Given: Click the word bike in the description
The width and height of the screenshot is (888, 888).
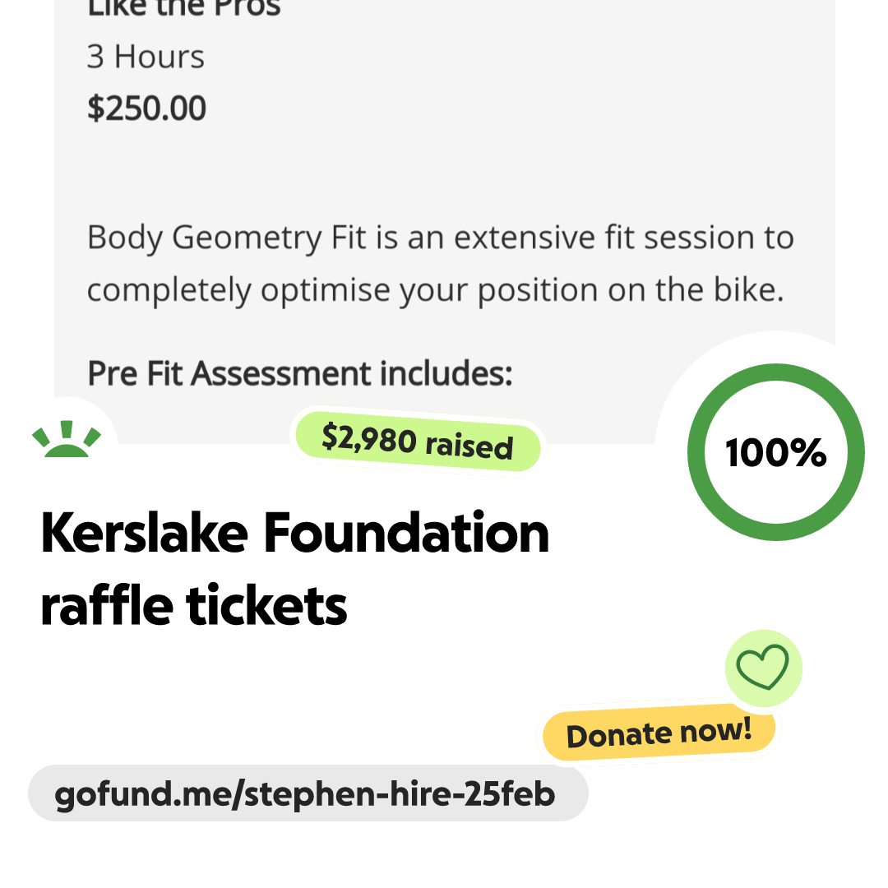Looking at the screenshot, I should tap(749, 290).
